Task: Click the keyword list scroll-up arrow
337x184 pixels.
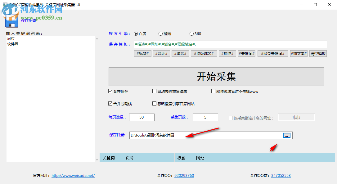Action: point(97,38)
